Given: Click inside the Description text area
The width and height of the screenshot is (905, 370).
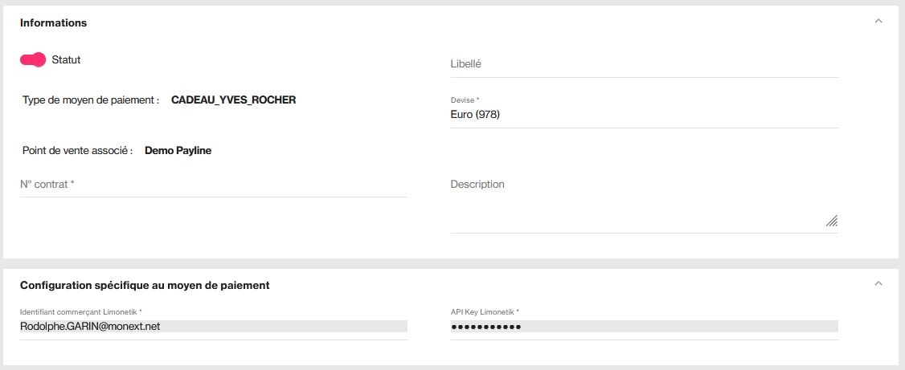Looking at the screenshot, I should (644, 203).
